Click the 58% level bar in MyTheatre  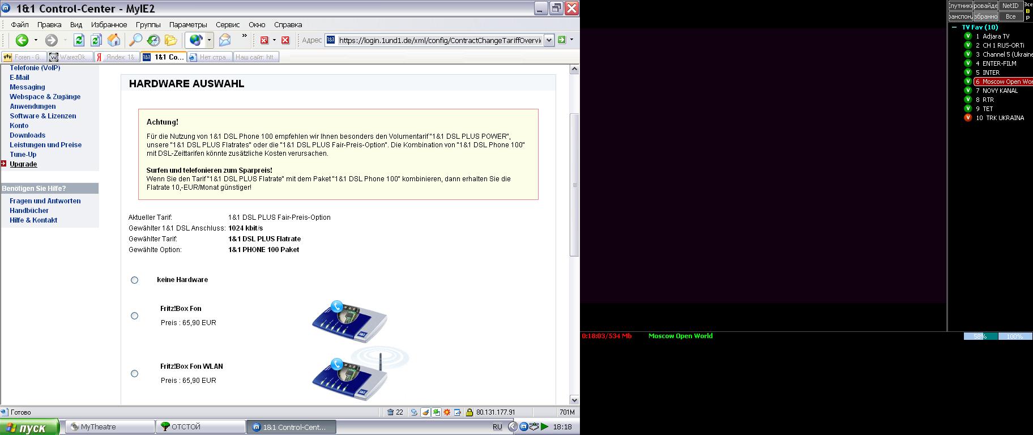tap(980, 336)
